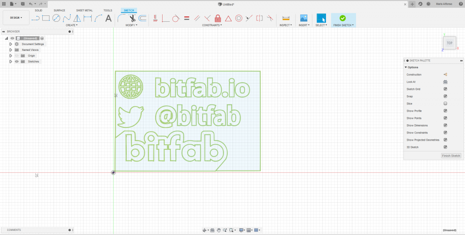Apply the Perpendicular corner constraint
The image size is (465, 235).
point(165,18)
